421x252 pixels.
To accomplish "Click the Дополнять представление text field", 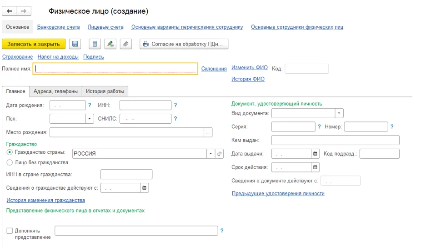I will [x=136, y=231].
